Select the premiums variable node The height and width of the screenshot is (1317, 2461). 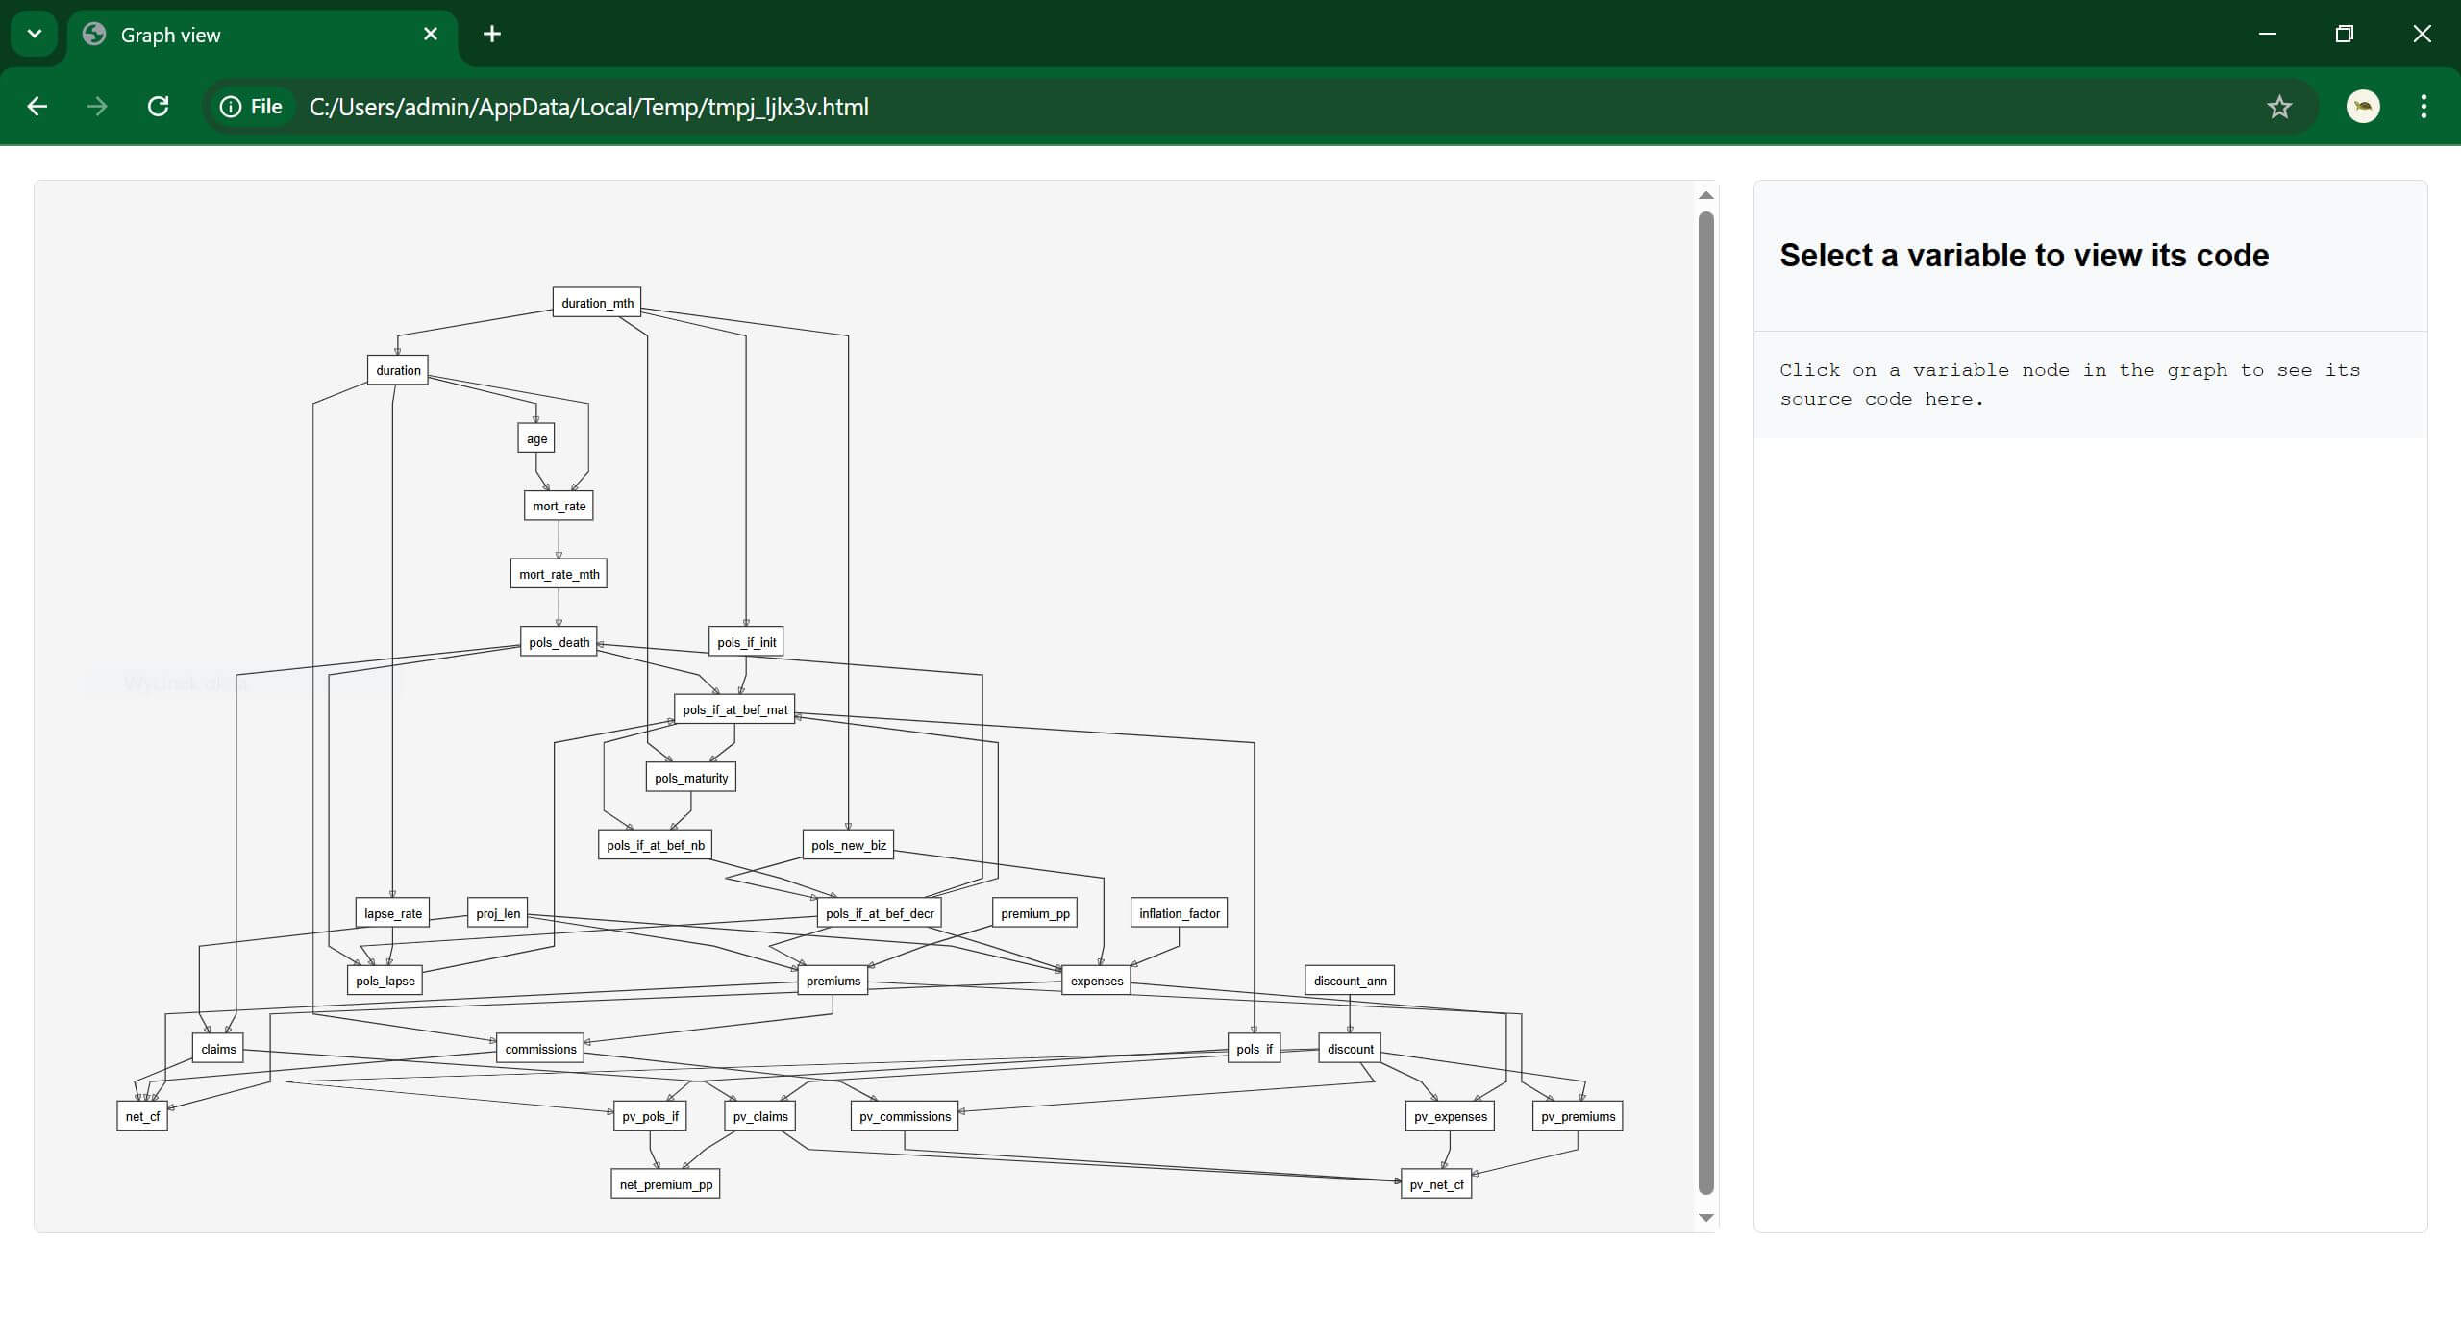tap(832, 981)
